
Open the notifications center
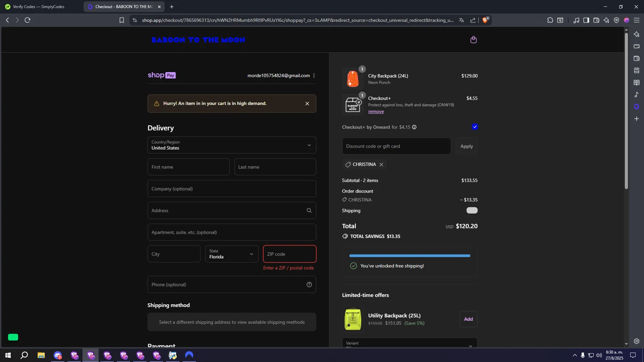coord(633,355)
